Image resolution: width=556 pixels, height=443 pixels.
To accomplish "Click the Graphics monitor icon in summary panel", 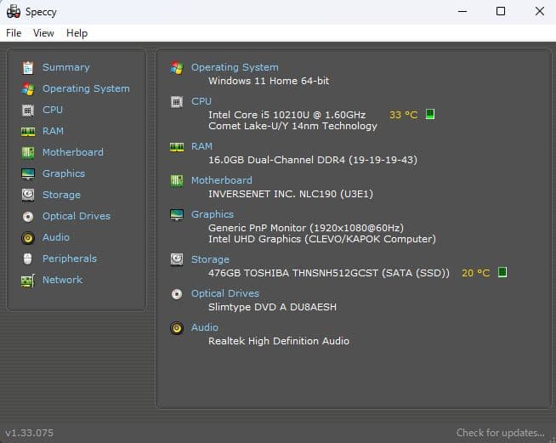I will point(177,214).
